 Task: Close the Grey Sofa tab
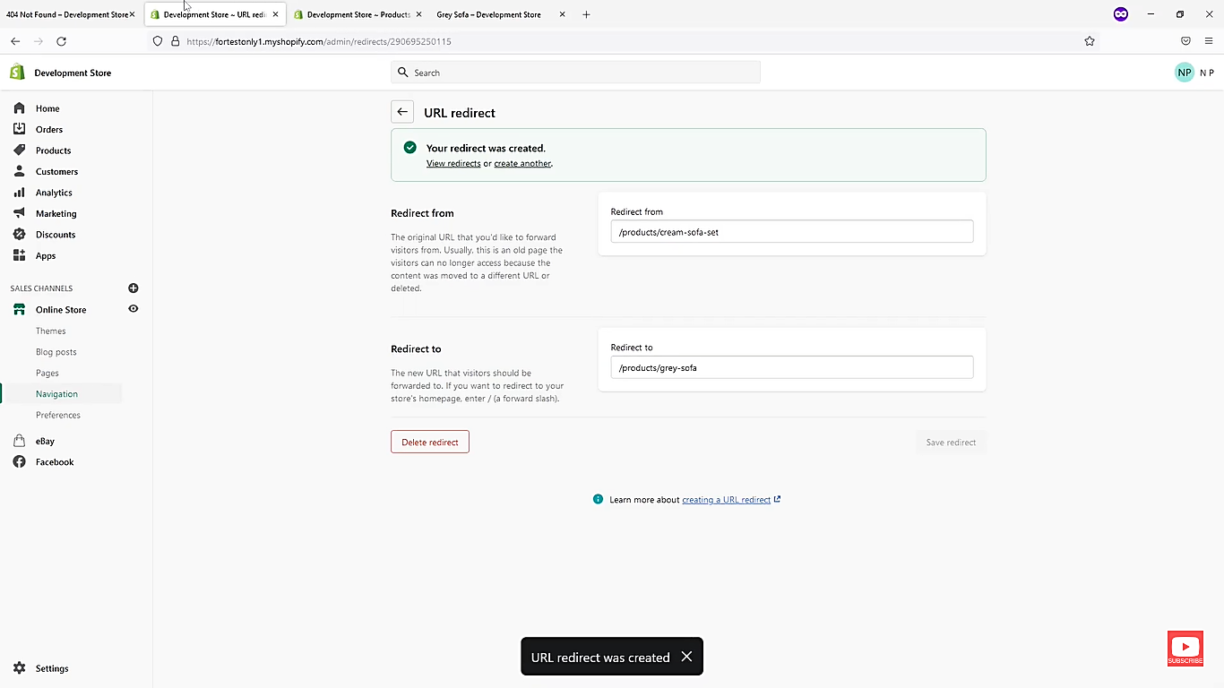pos(562,14)
